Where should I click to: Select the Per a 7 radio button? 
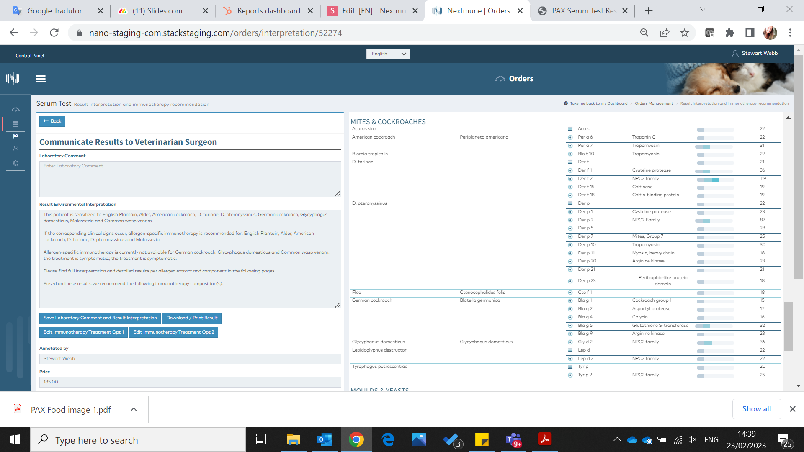tap(570, 146)
